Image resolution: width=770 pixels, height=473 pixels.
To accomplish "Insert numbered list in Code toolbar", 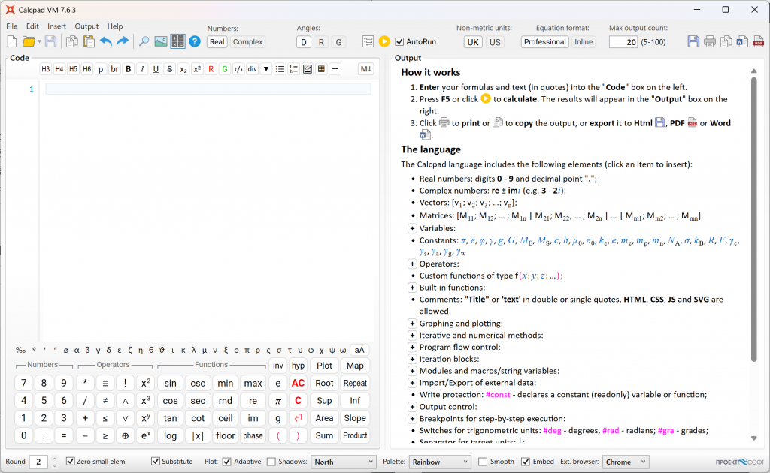I will click(x=294, y=69).
